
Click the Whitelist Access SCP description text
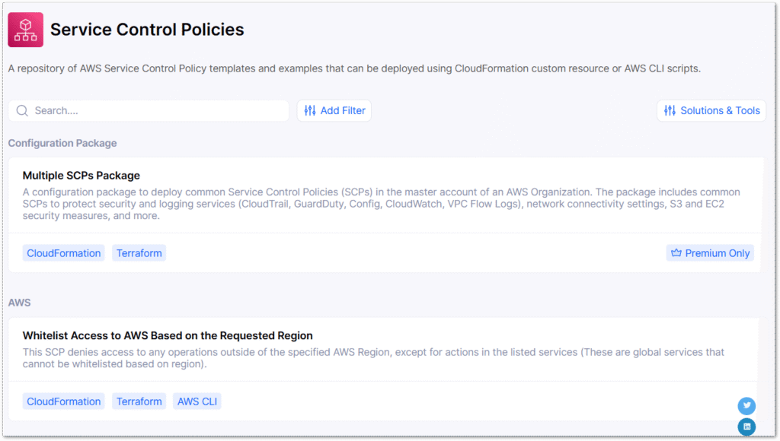(373, 358)
